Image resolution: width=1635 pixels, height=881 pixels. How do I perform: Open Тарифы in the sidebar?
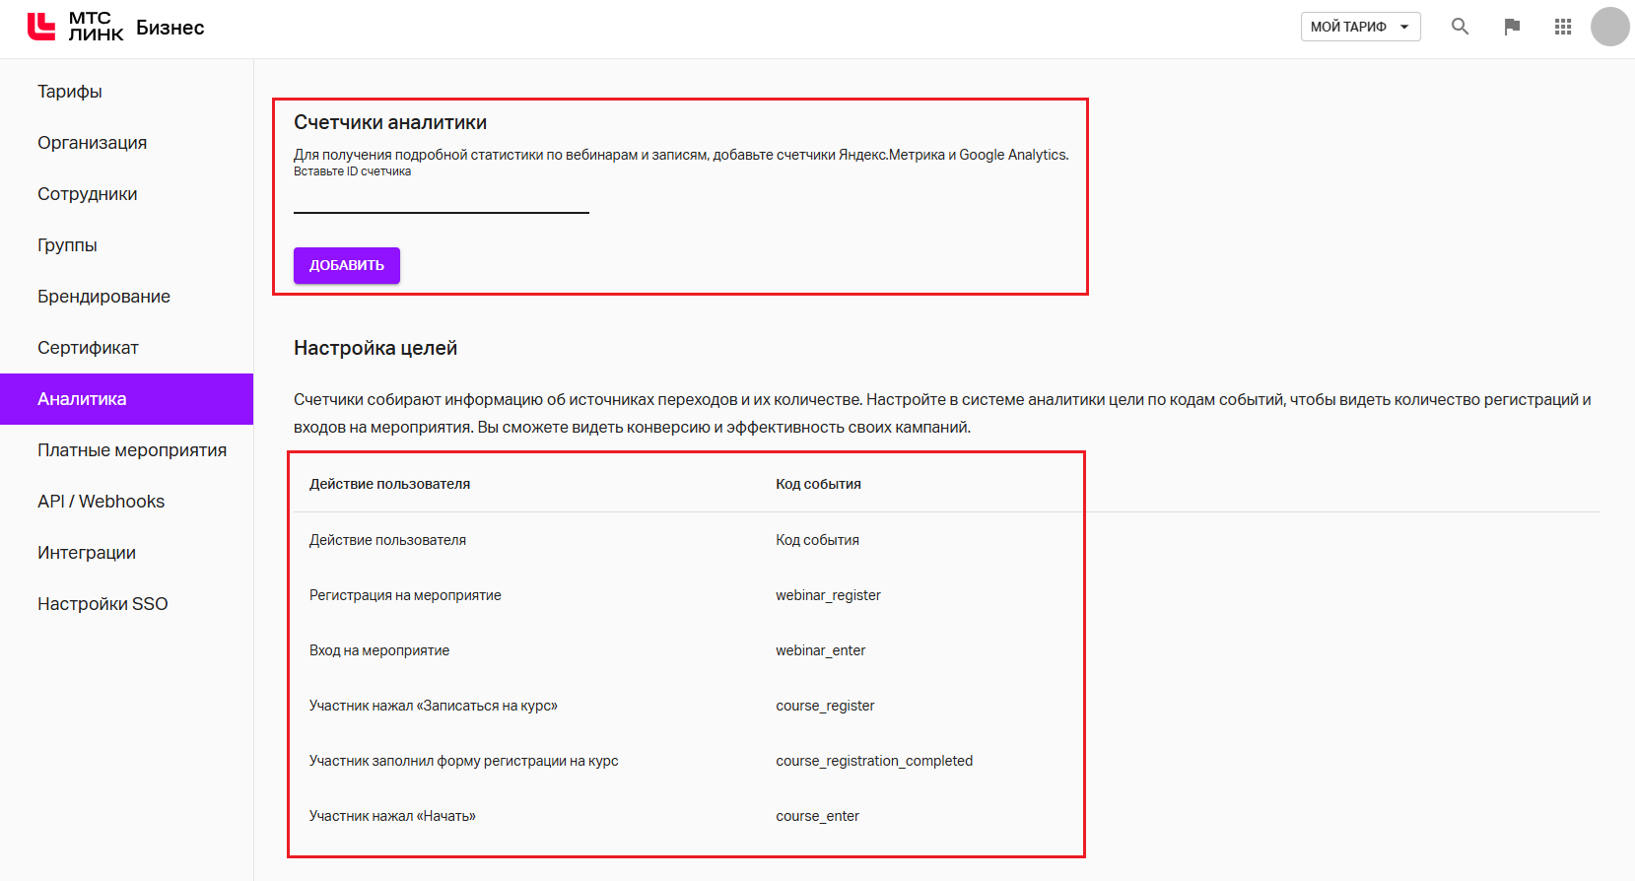pyautogui.click(x=70, y=92)
